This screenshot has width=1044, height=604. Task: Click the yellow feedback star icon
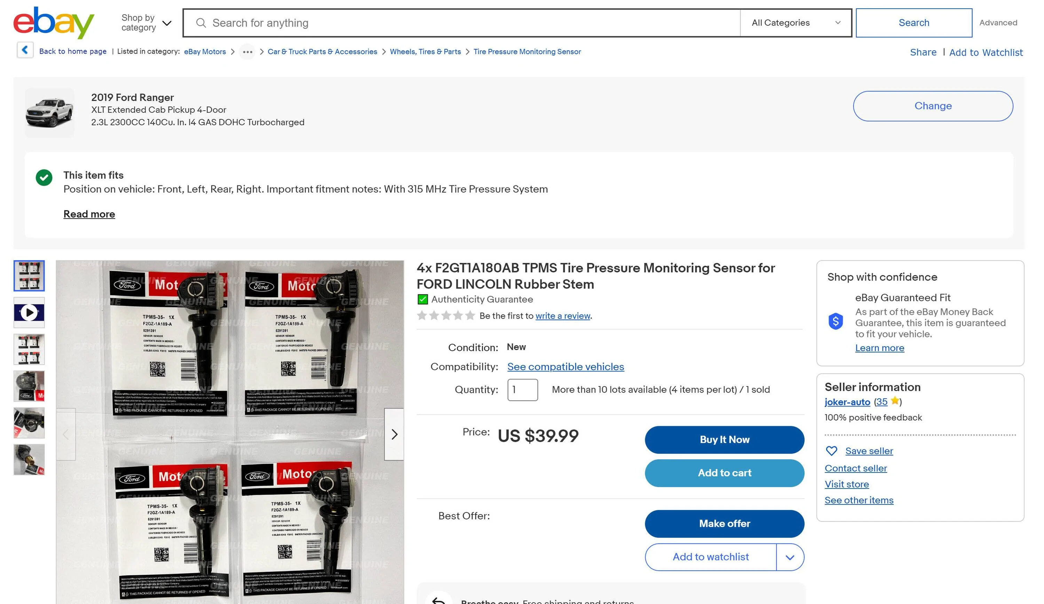tap(895, 400)
